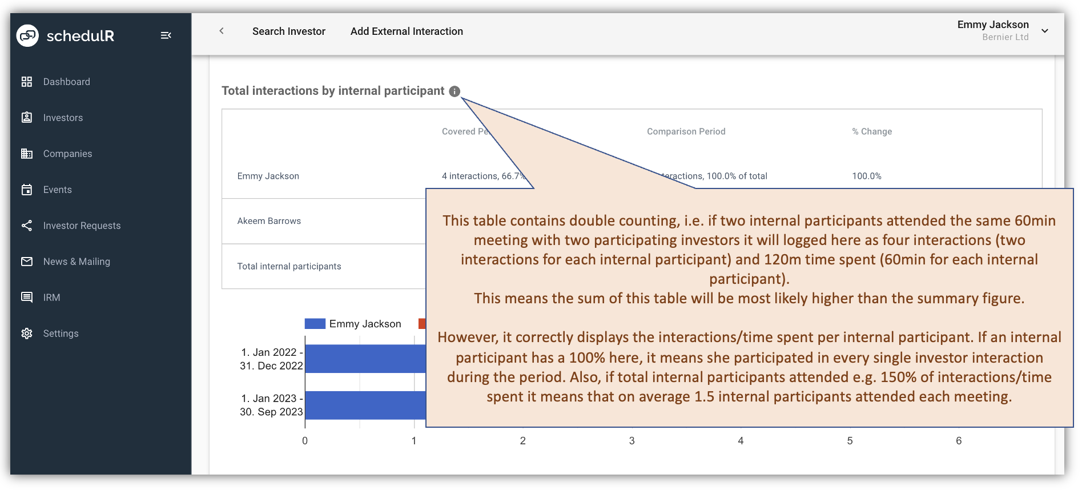The height and width of the screenshot is (490, 1086).
Task: Collapse the navigation panel with the menu chevron
Action: (166, 35)
